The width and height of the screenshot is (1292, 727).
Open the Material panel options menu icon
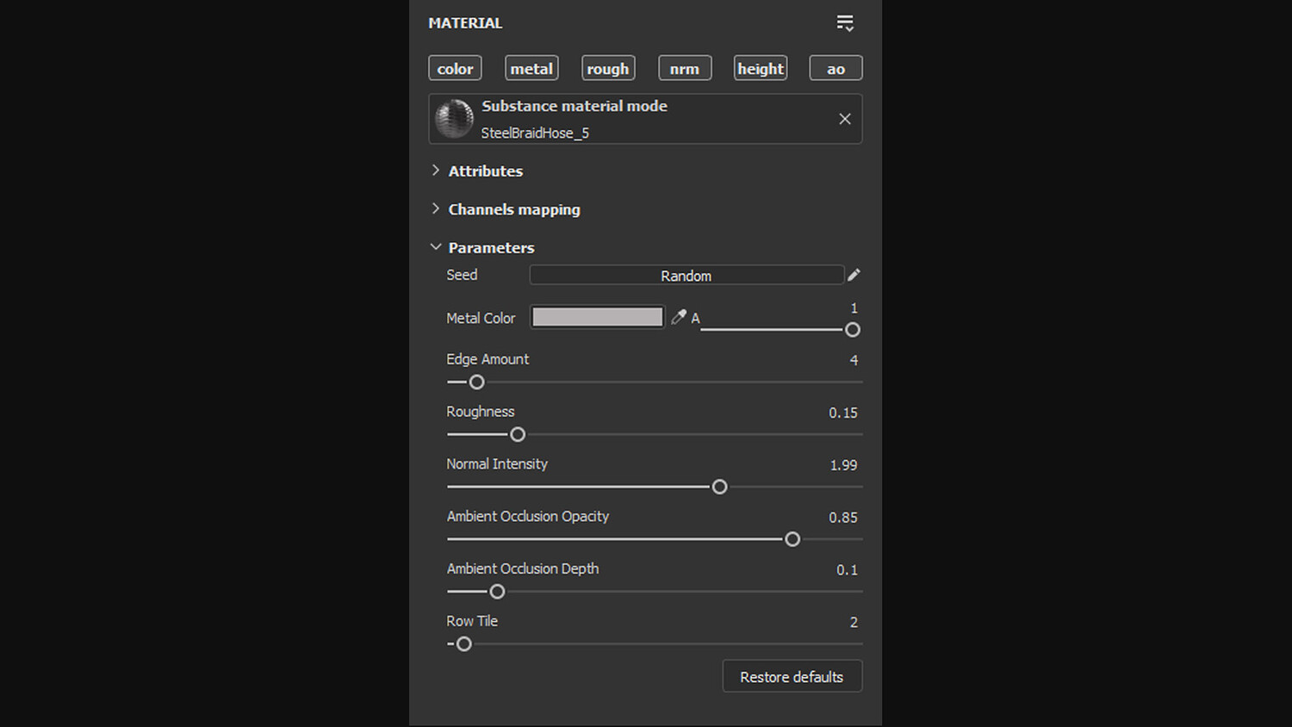tap(845, 23)
